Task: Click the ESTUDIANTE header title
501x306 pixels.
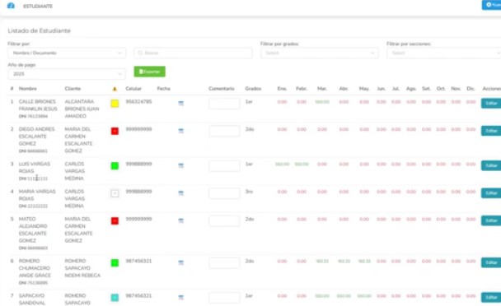Action: click(38, 6)
